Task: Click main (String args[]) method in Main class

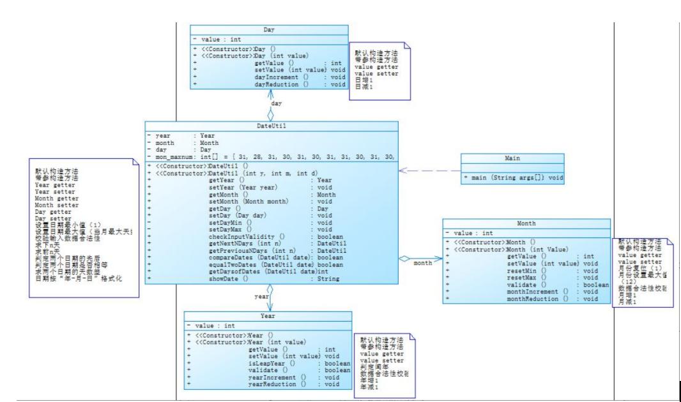Action: pyautogui.click(x=513, y=177)
